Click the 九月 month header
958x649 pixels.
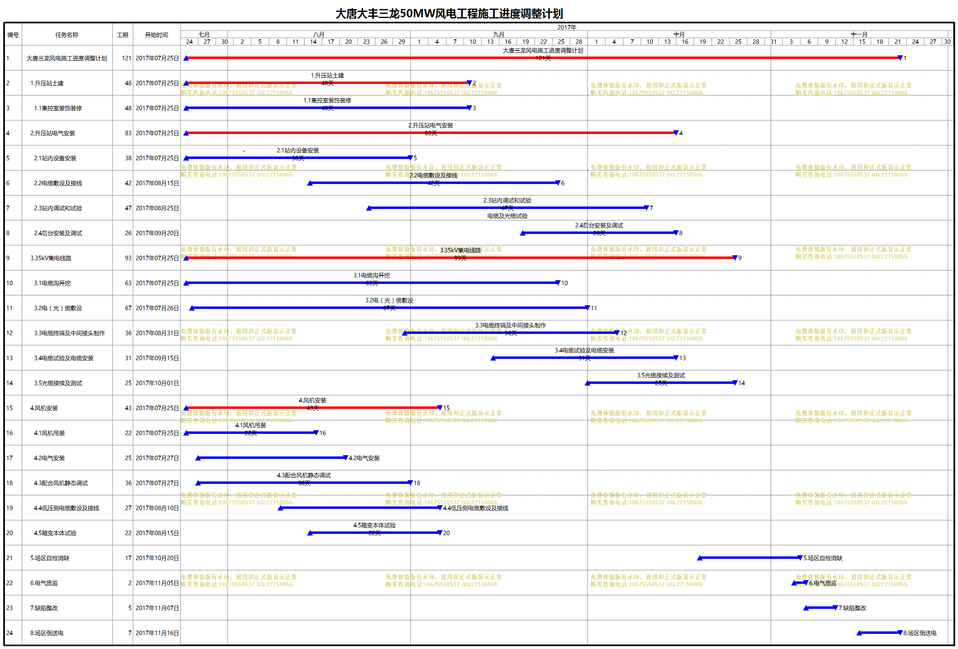pos(499,34)
